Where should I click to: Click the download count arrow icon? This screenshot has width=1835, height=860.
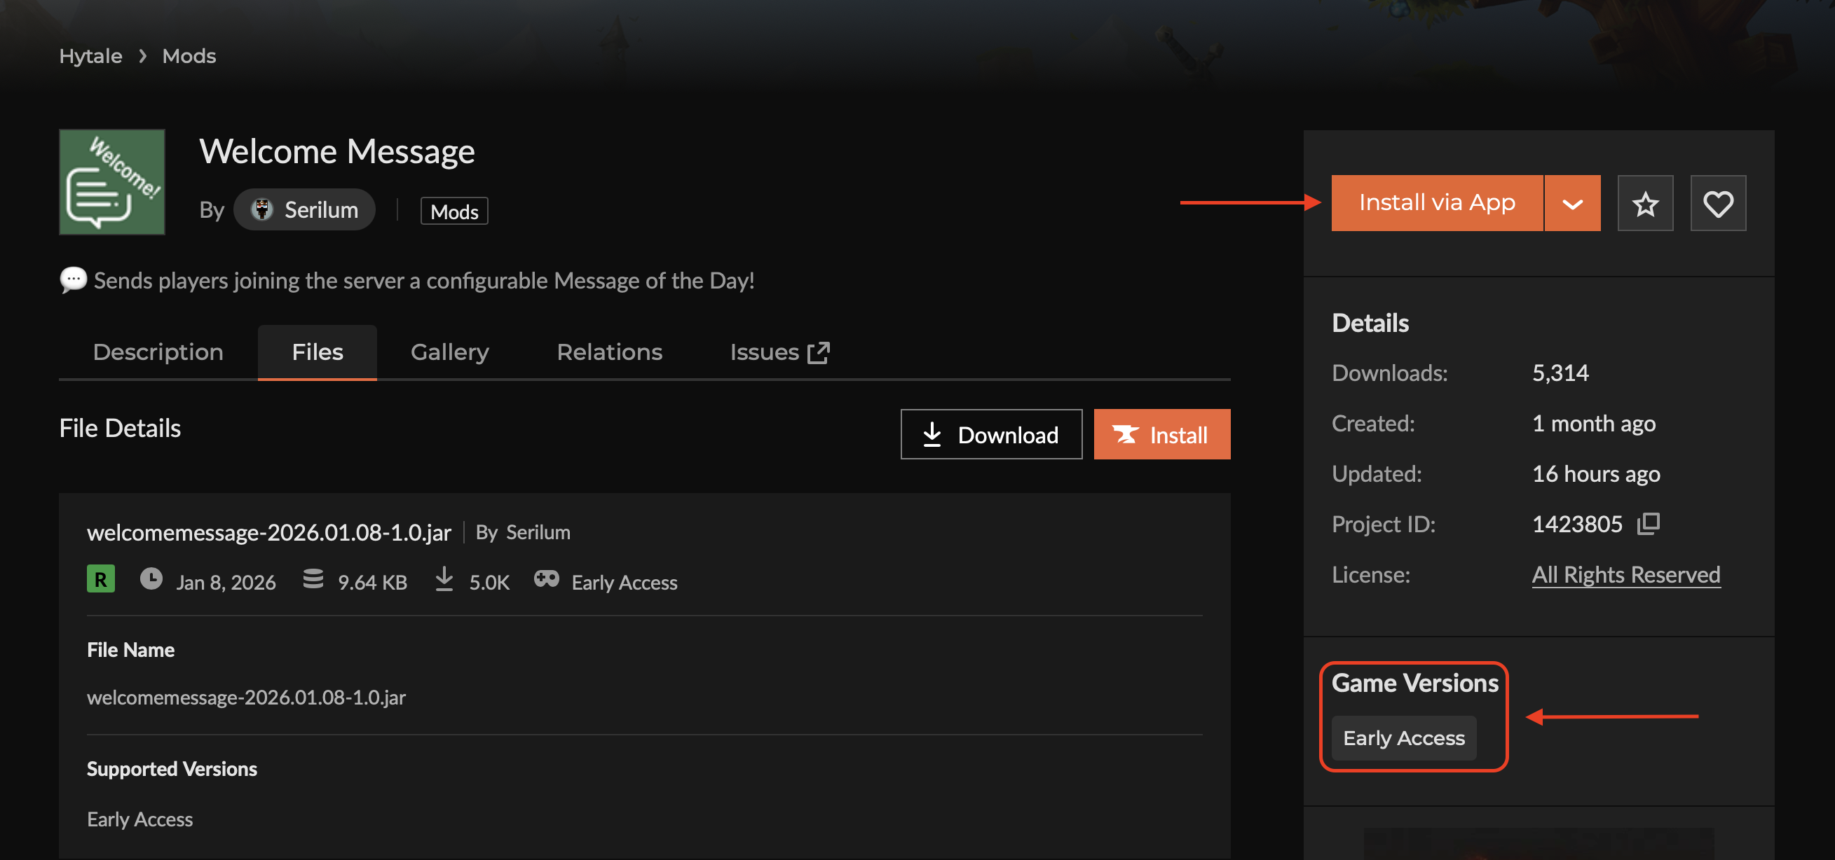click(x=444, y=579)
